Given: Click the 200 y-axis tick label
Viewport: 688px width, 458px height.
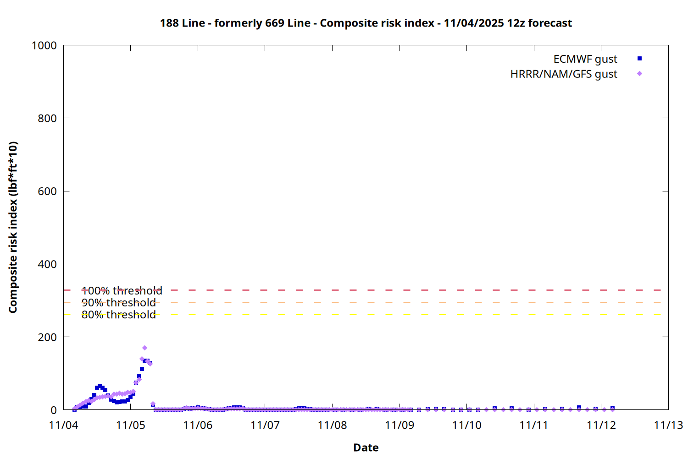Looking at the screenshot, I should coord(47,337).
